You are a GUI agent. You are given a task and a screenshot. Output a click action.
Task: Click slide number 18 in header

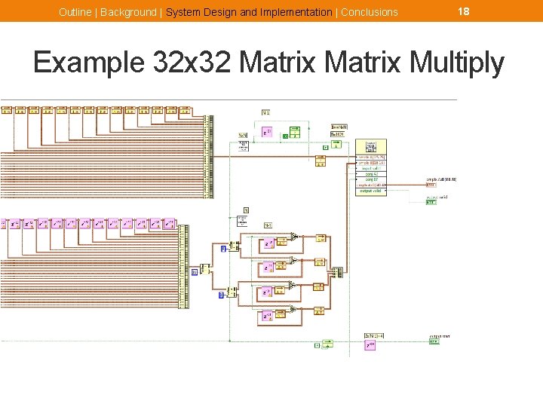click(463, 11)
